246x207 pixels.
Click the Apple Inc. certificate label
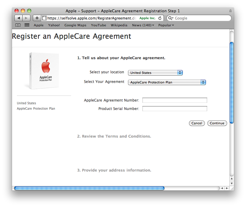point(147,18)
